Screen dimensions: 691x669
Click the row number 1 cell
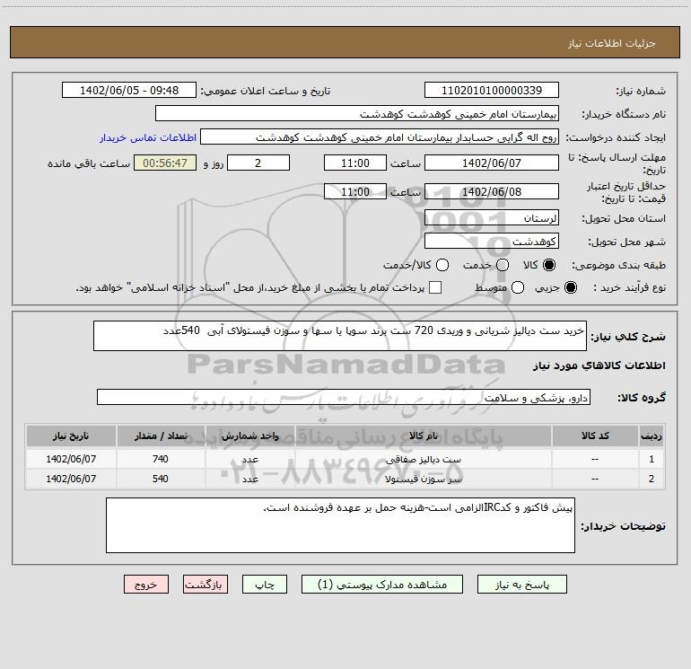[652, 459]
